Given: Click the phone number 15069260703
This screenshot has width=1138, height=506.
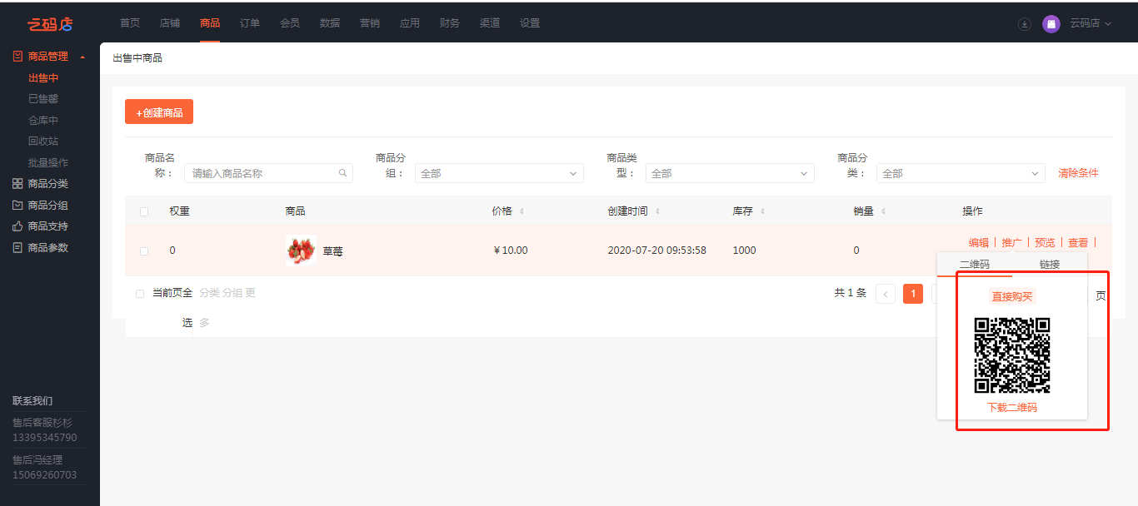Looking at the screenshot, I should pos(45,475).
